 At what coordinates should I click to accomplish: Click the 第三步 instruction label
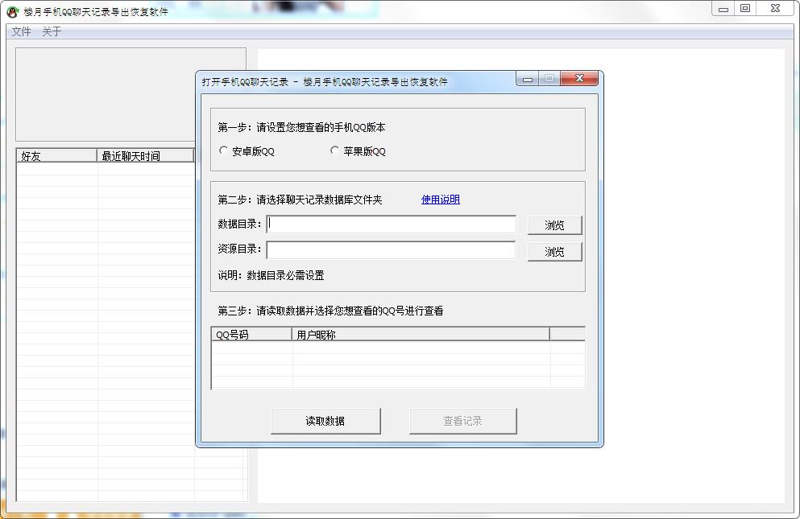[330, 311]
